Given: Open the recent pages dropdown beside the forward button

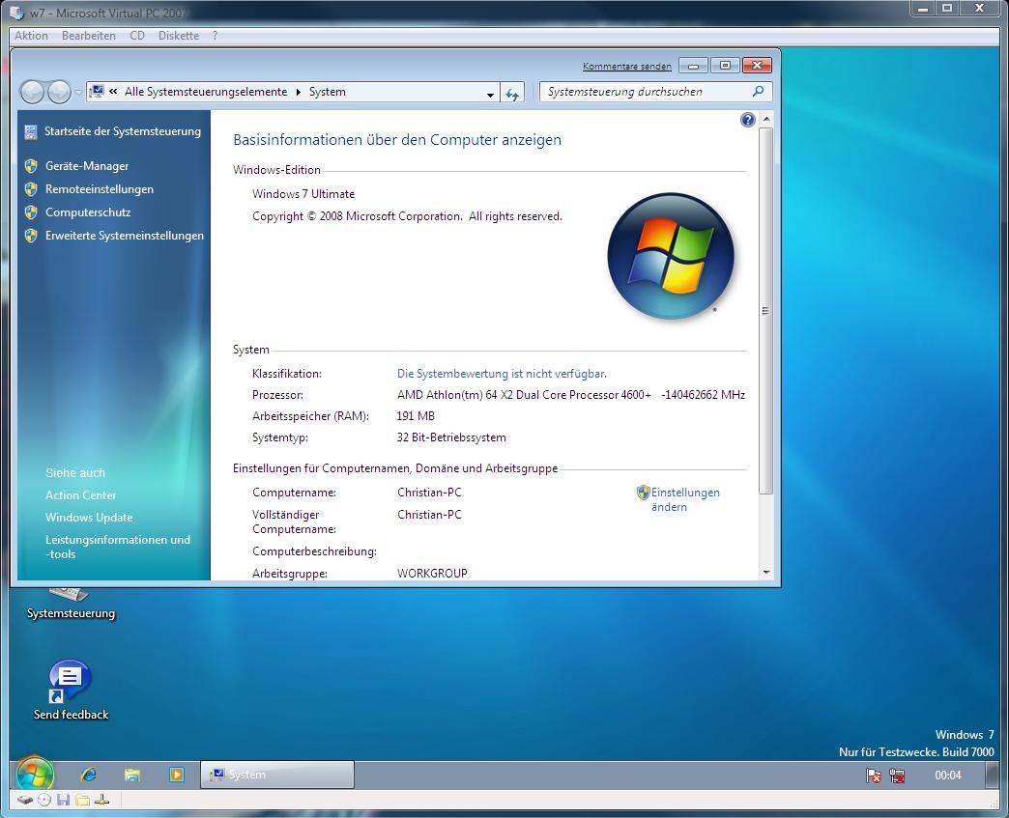Looking at the screenshot, I should (78, 93).
